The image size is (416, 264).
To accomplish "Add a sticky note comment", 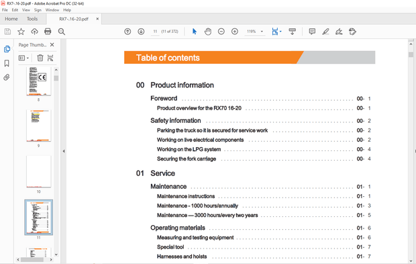I will (312, 32).
